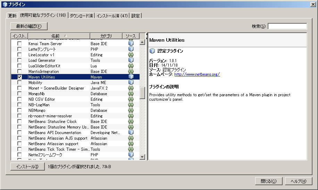318x190 pixels.
Task: Click the LineLocator v1 community source icon
Action: point(131,55)
